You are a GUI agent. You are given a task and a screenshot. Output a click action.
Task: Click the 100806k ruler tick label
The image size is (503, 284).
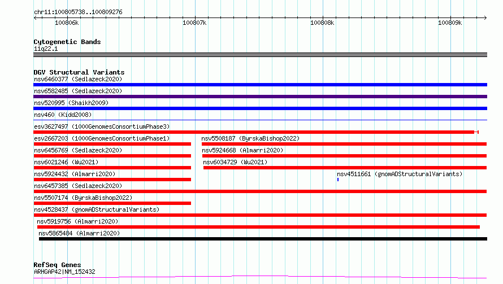coord(67,23)
